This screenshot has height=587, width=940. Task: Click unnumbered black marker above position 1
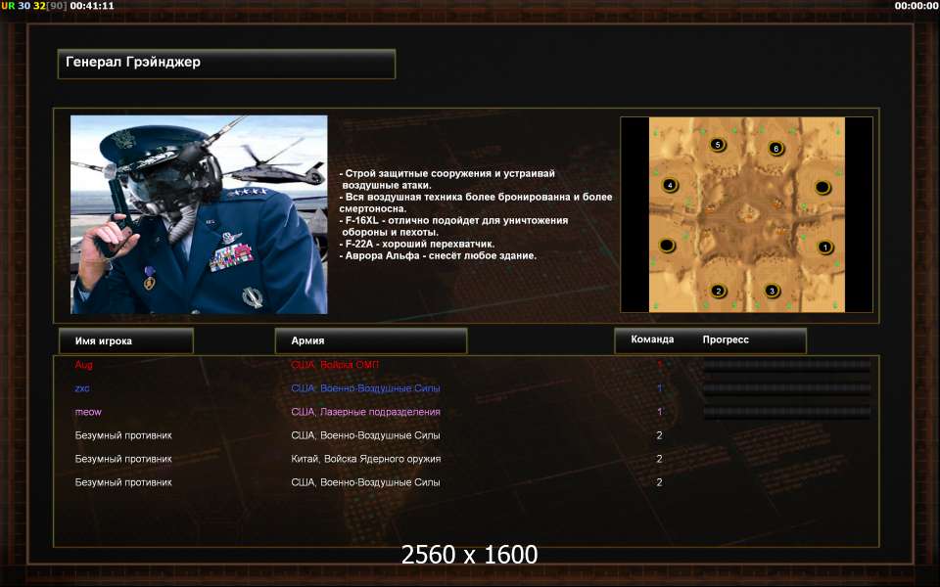[x=822, y=188]
